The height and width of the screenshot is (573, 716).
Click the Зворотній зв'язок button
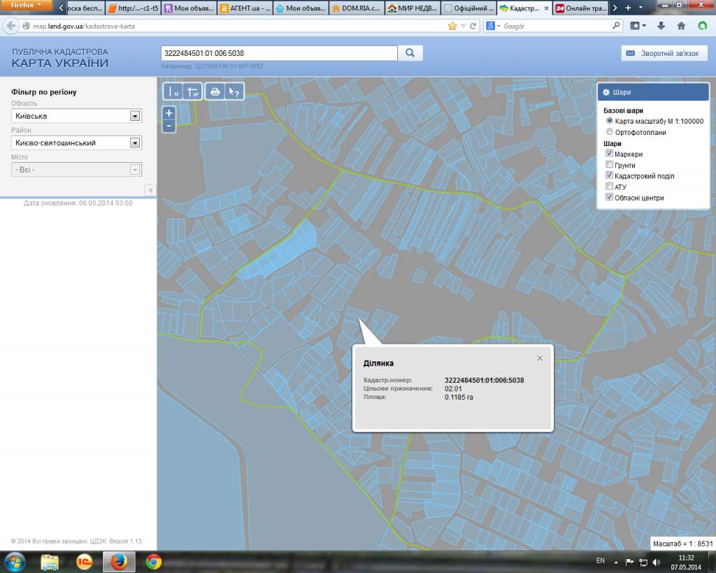tap(664, 53)
